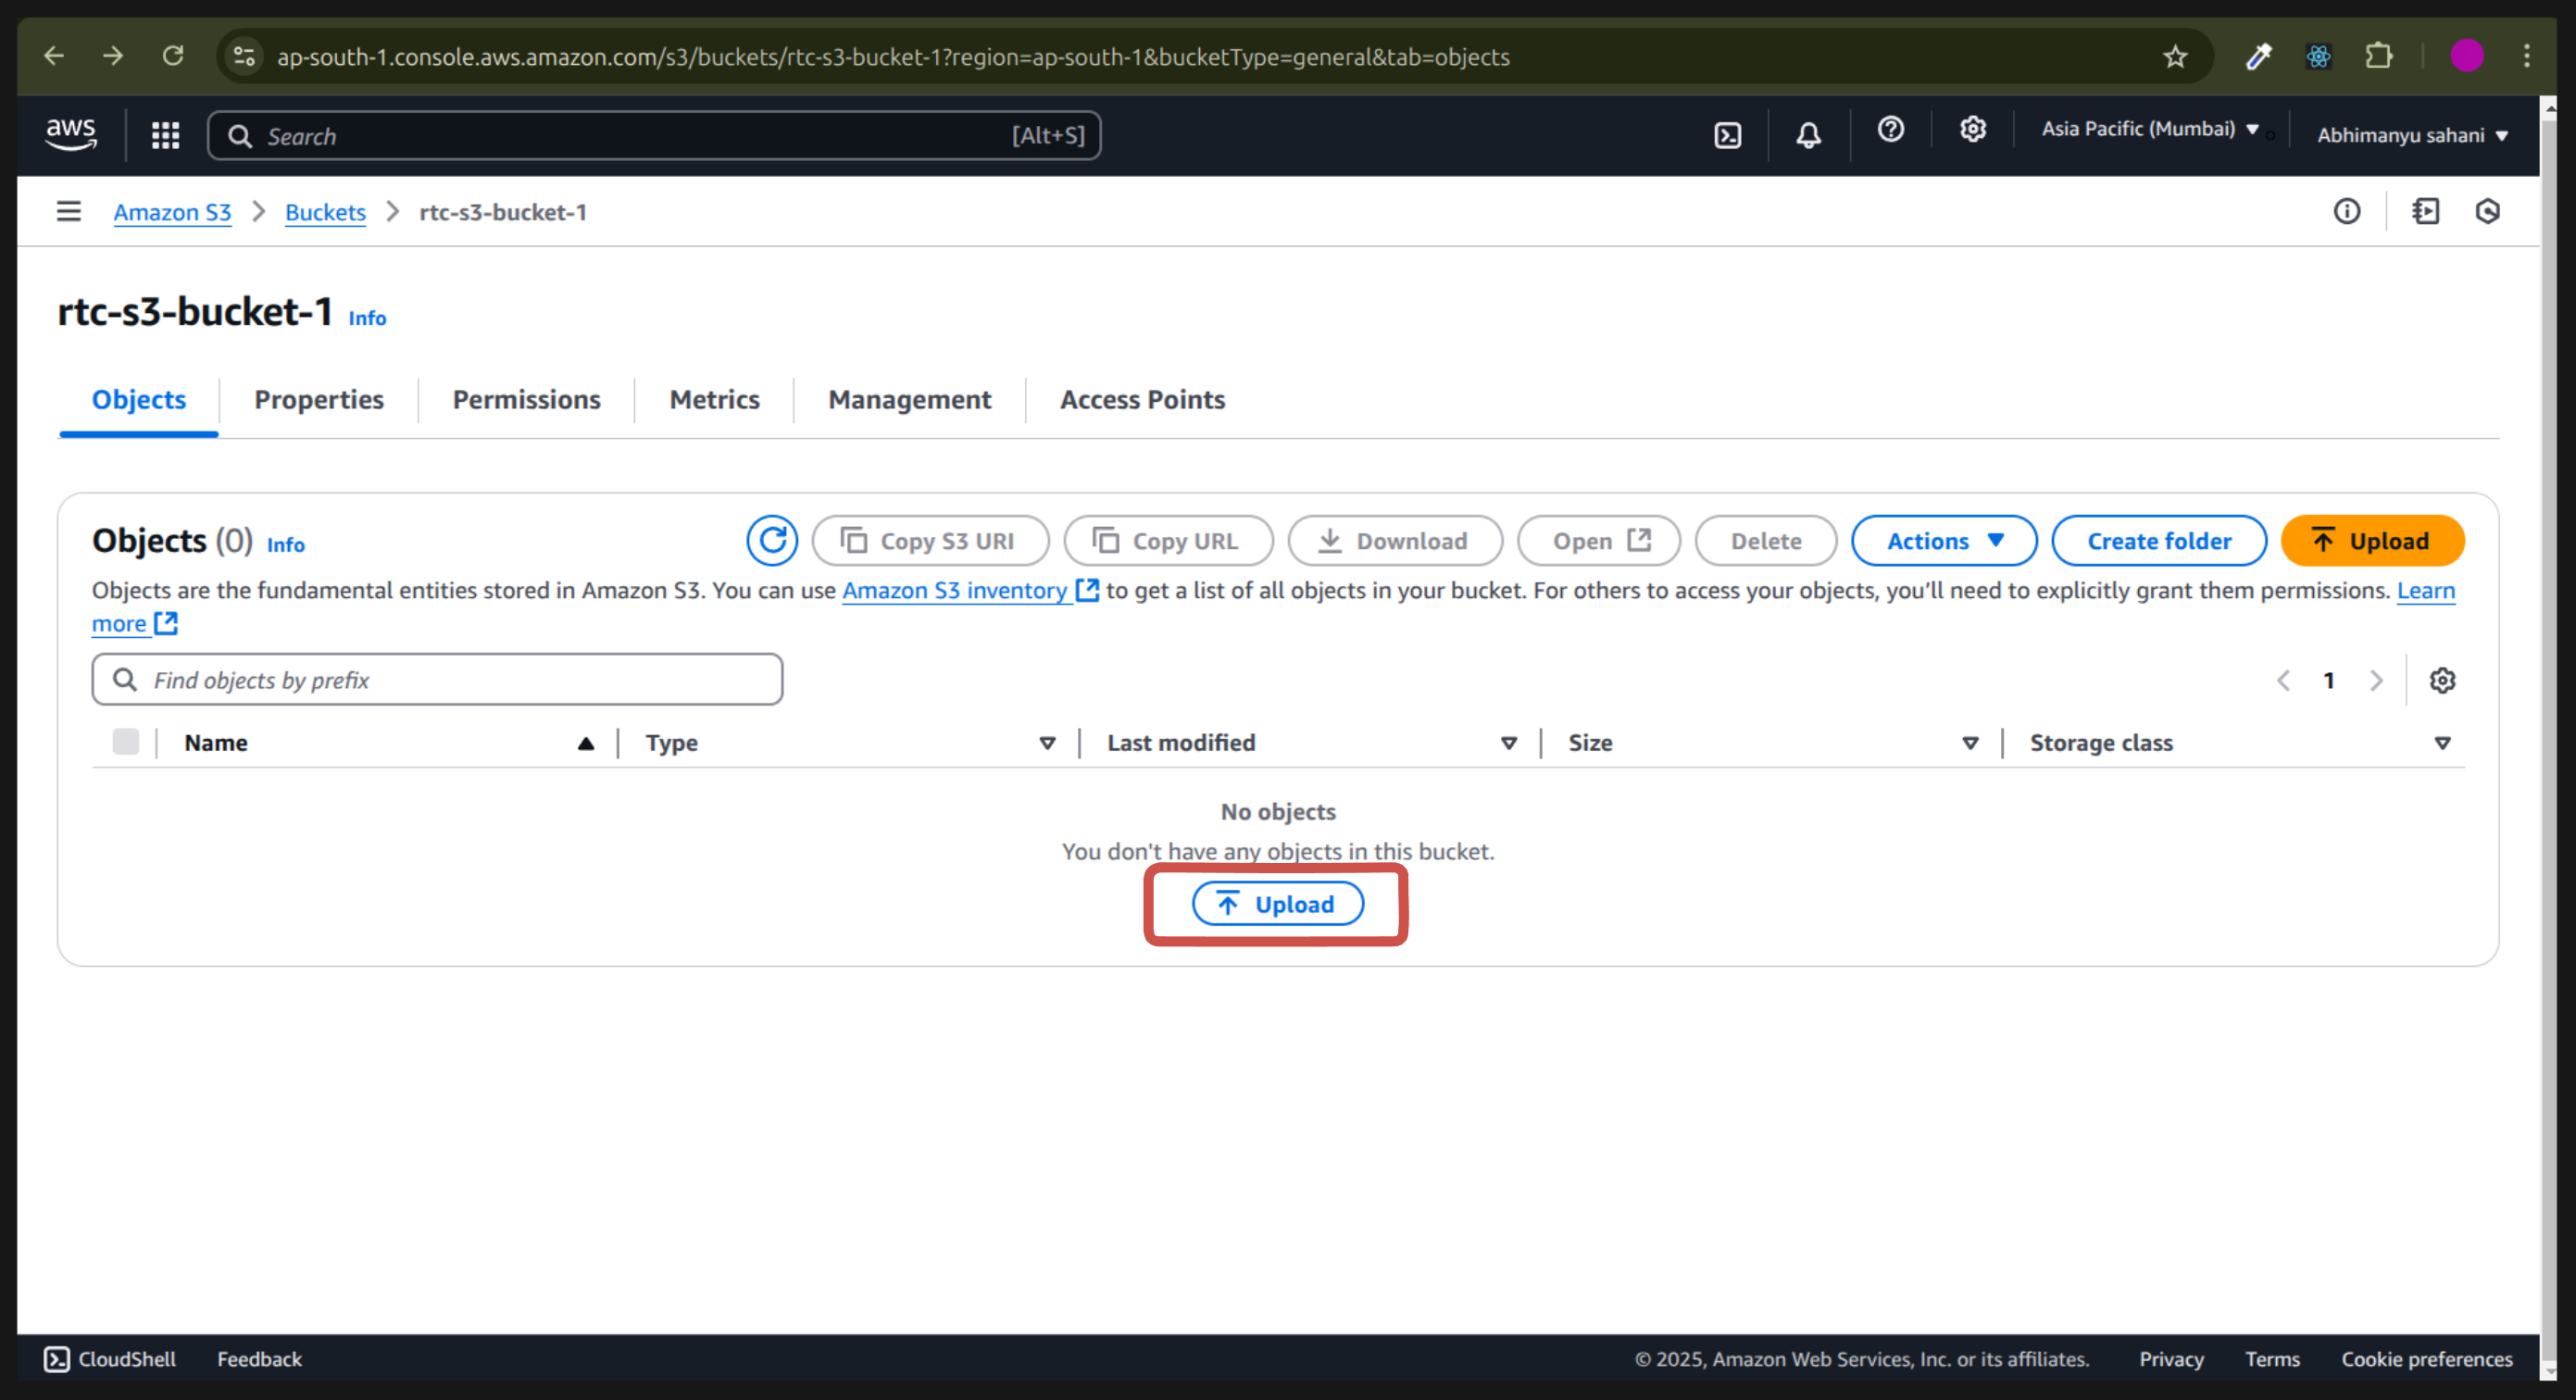2576x1400 pixels.
Task: Bookmark this page with the star
Action: (2175, 57)
